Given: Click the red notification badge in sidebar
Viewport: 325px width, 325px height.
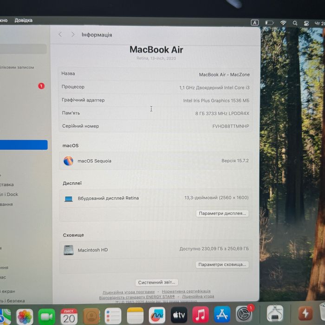Looking at the screenshot, I should 41,86.
